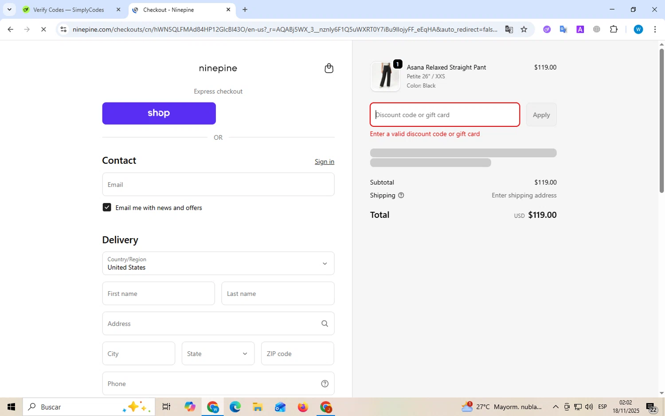Image resolution: width=665 pixels, height=416 pixels.
Task: Open site information icon in address bar
Action: pos(63,29)
